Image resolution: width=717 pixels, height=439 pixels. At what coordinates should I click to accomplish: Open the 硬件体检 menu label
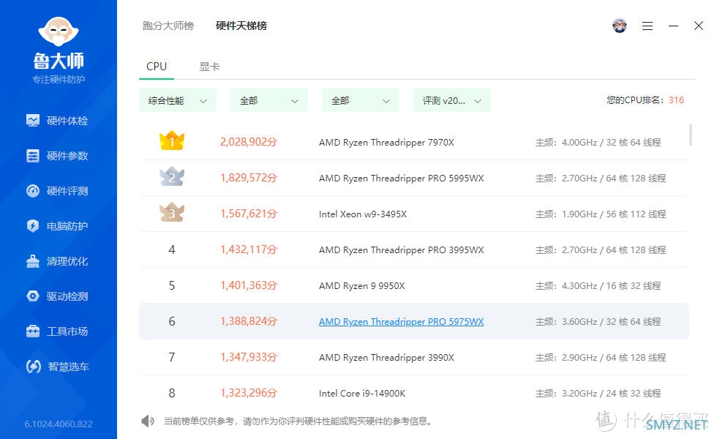[x=67, y=121]
